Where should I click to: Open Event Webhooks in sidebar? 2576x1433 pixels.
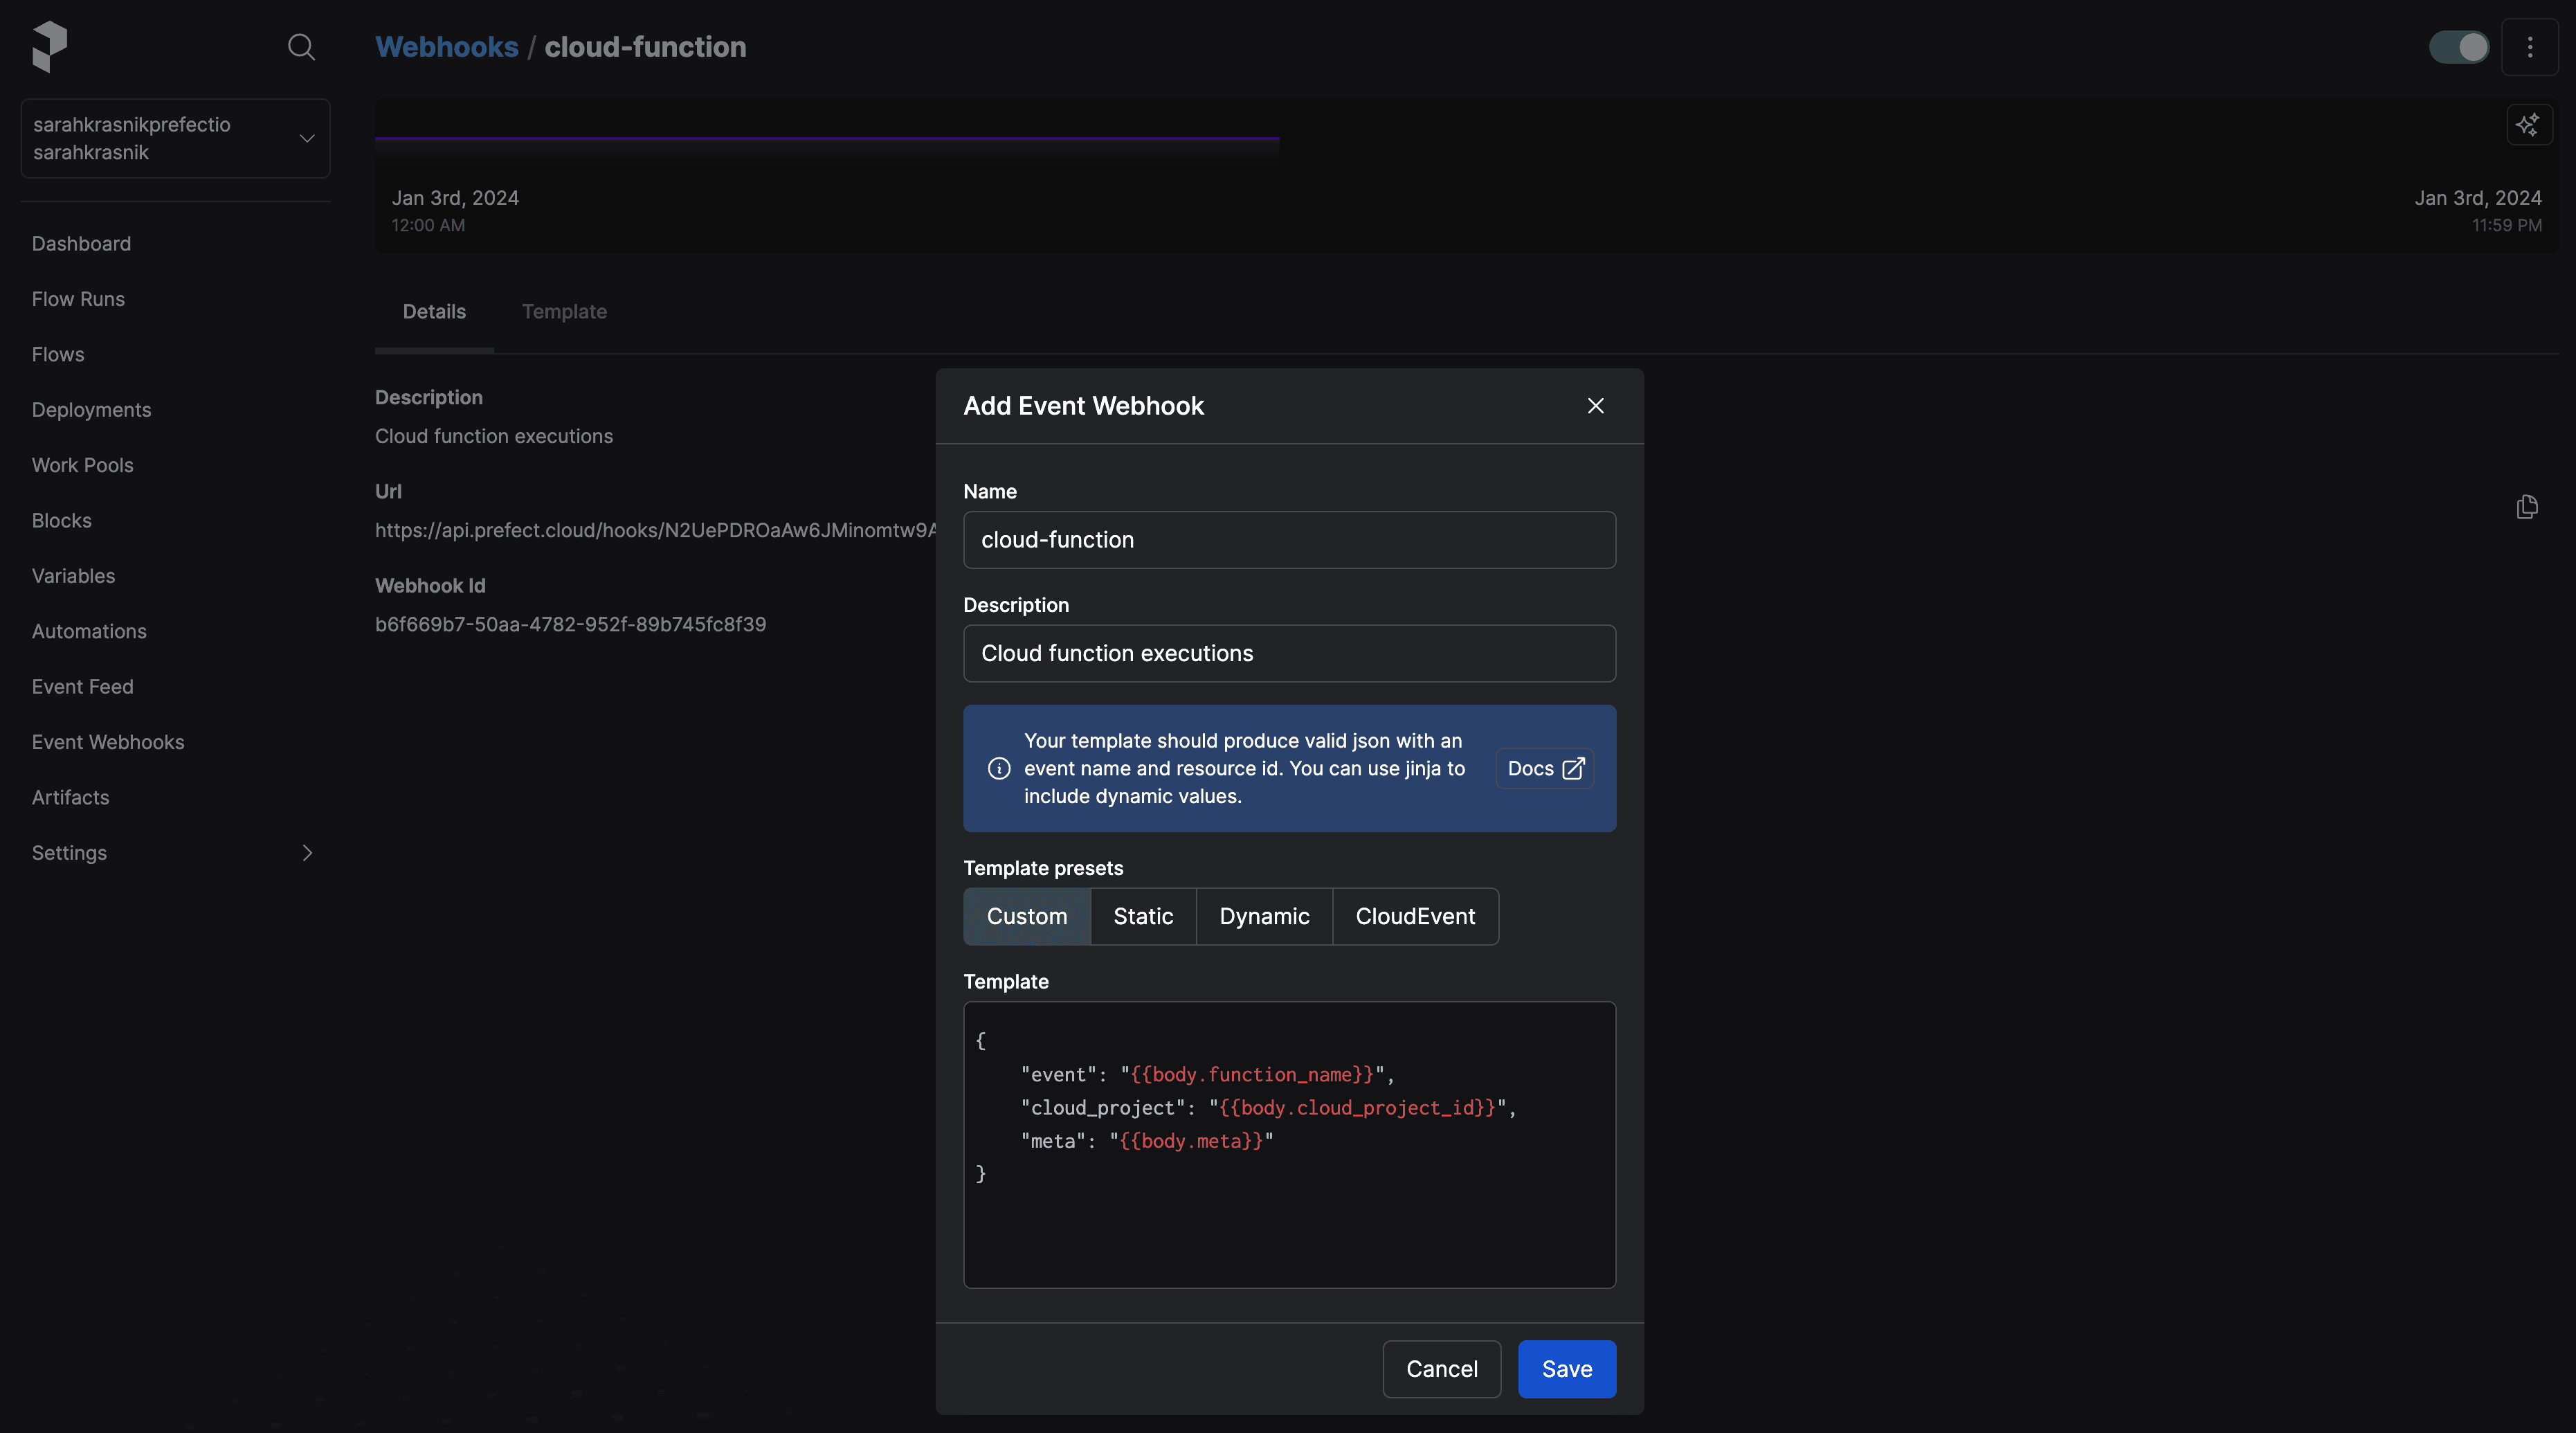point(108,742)
